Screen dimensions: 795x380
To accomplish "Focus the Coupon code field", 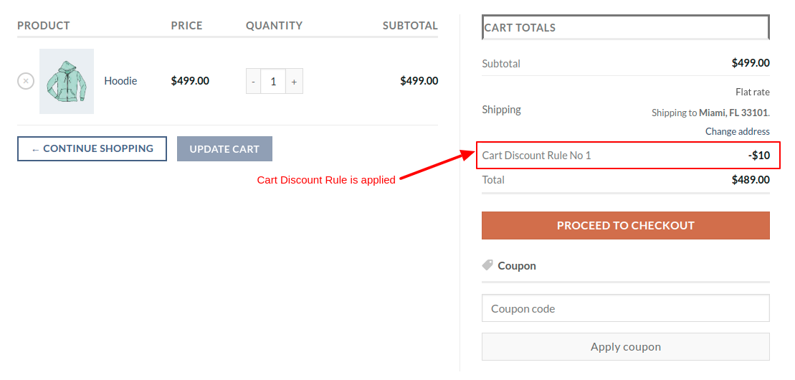I will pos(625,309).
